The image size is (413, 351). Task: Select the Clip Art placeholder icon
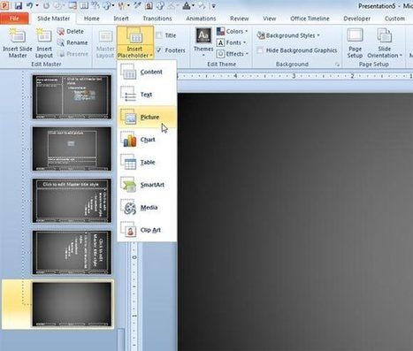click(128, 230)
